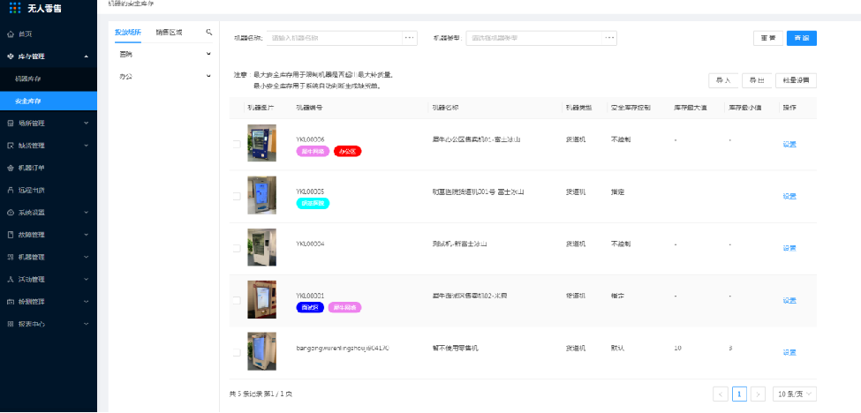The width and height of the screenshot is (861, 413).
Task: Click the 活动管理 sidebar icon
Action: (x=11, y=279)
